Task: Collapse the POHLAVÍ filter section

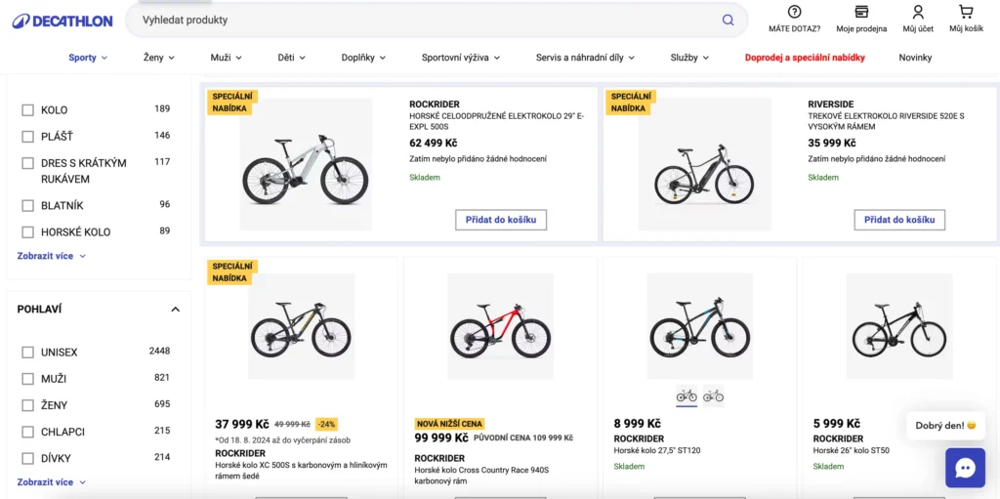Action: click(x=176, y=310)
